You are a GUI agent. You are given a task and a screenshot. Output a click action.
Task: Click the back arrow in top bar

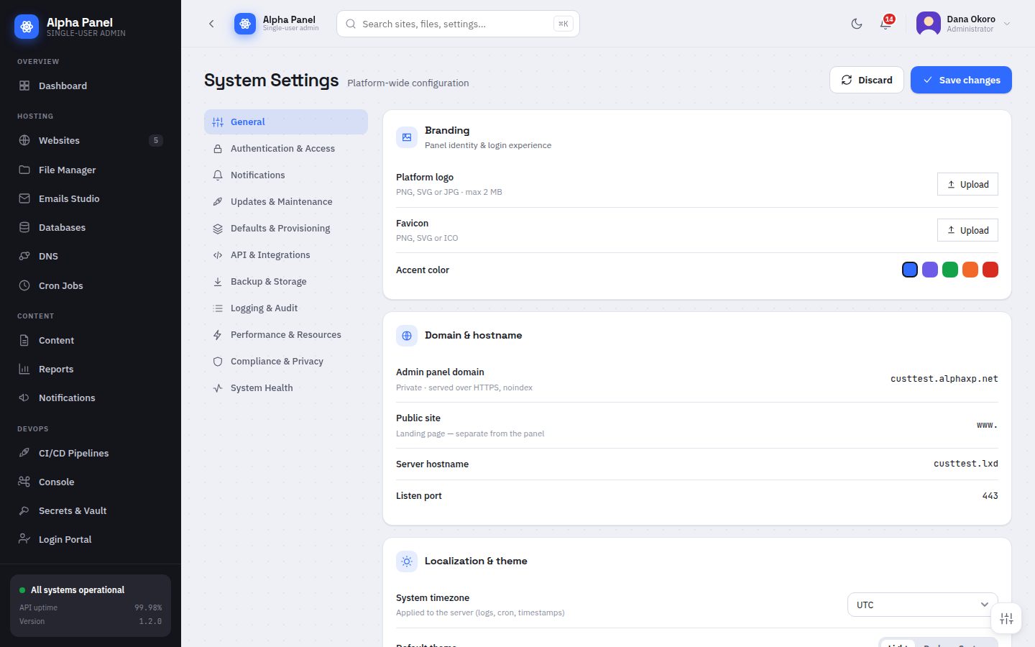click(x=211, y=24)
